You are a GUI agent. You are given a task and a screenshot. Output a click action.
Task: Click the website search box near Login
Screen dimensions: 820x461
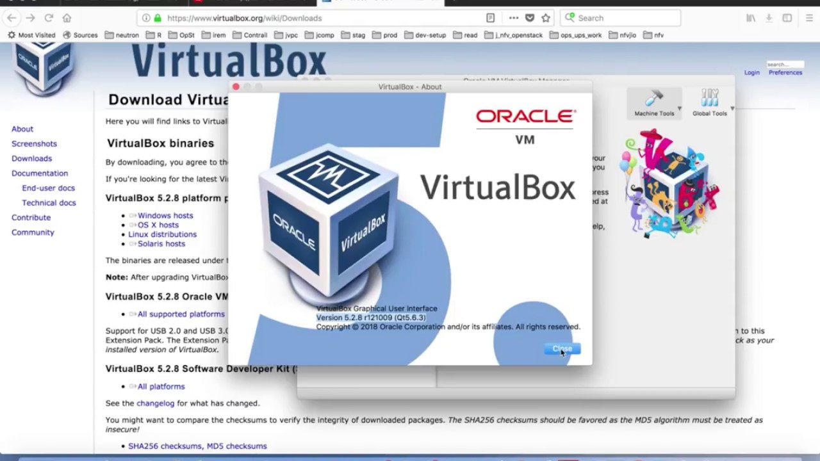coord(785,65)
